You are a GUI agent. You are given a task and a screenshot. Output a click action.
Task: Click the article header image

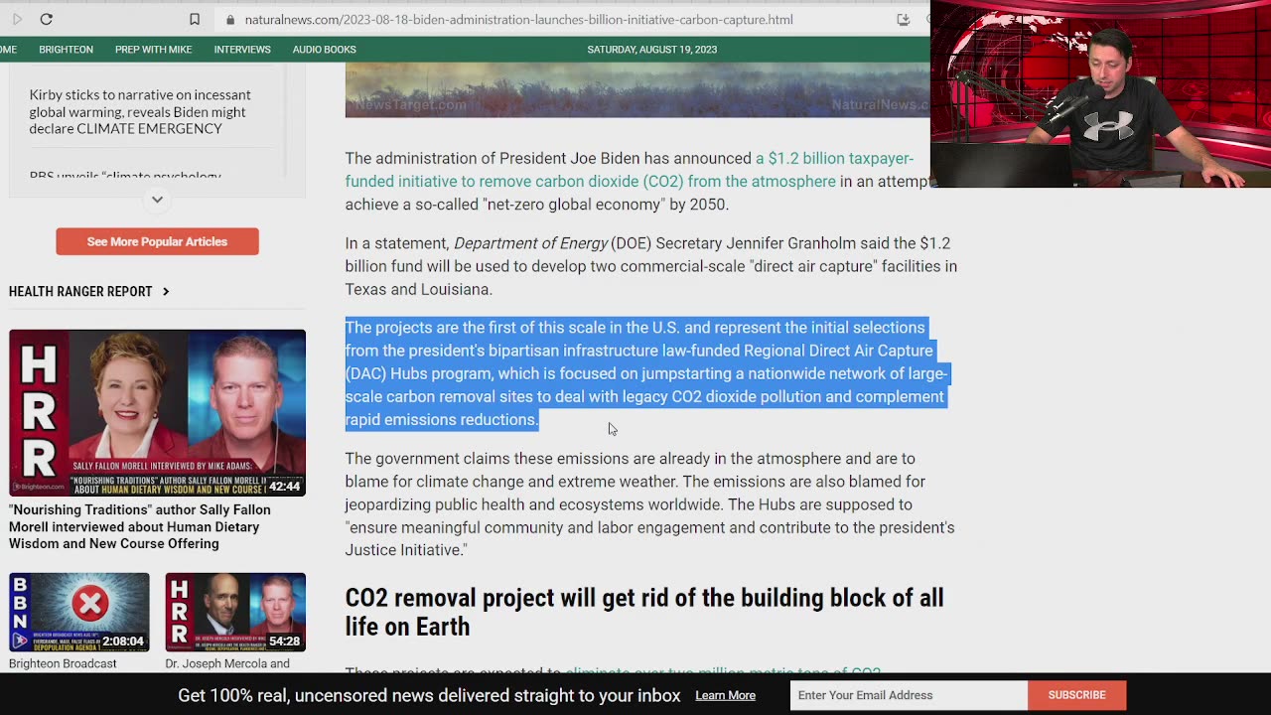(x=637, y=89)
